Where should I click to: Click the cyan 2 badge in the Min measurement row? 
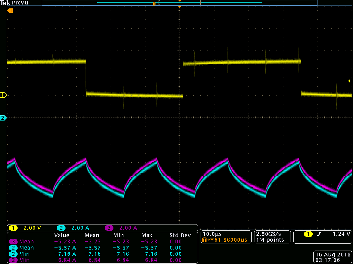click(x=13, y=254)
